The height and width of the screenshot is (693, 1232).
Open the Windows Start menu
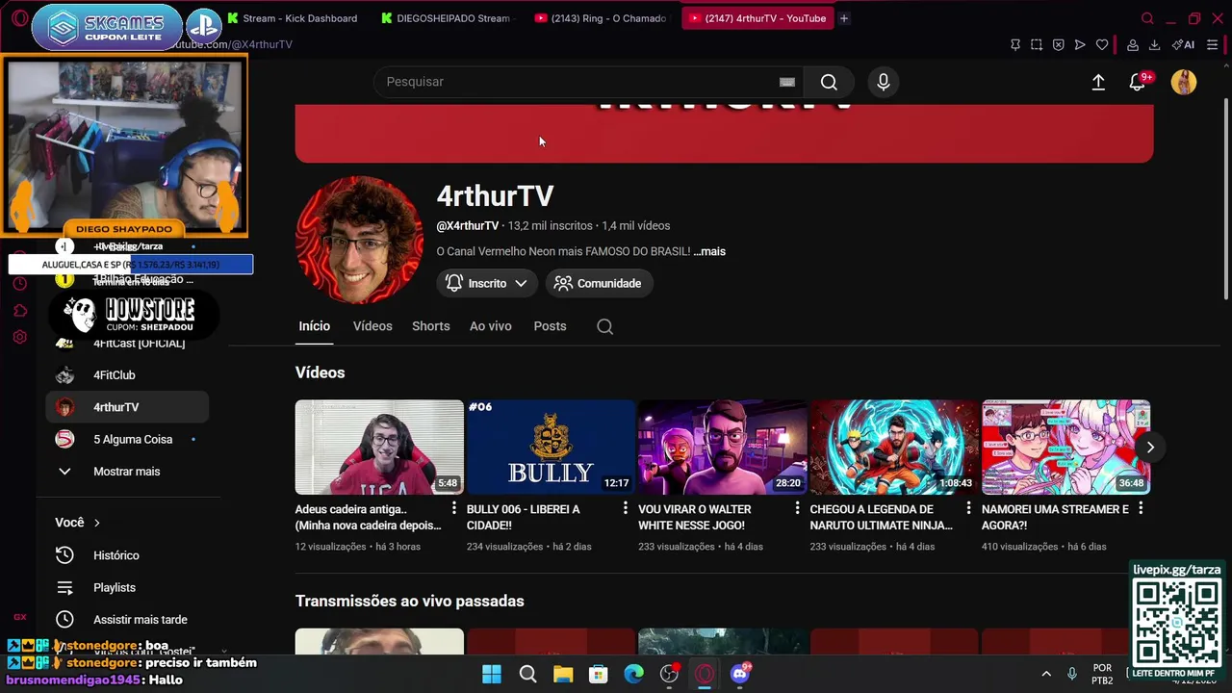point(492,674)
